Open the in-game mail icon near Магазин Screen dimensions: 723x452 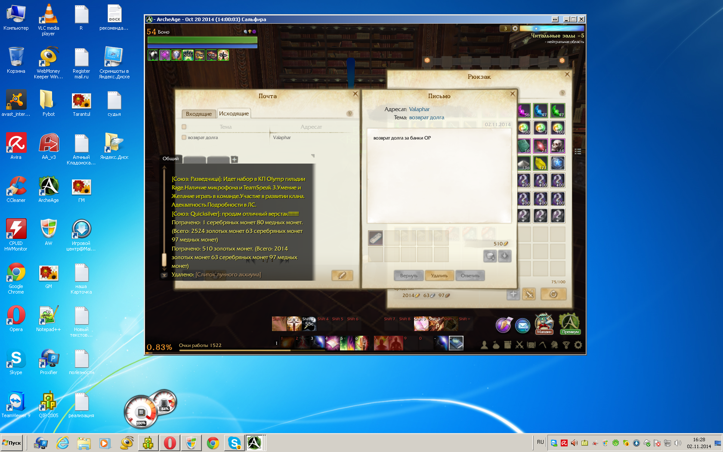pyautogui.click(x=523, y=326)
